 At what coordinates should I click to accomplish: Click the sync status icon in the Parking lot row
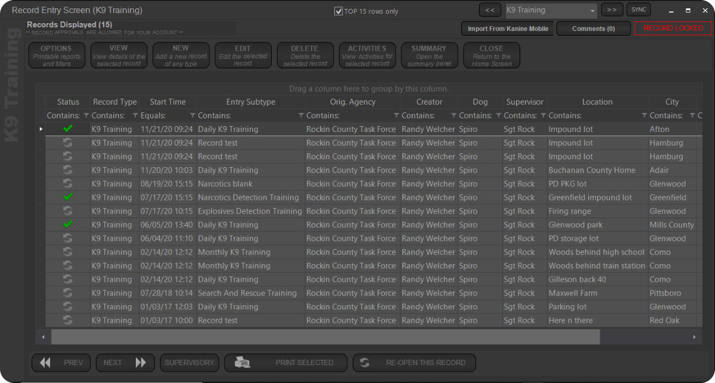tap(68, 307)
